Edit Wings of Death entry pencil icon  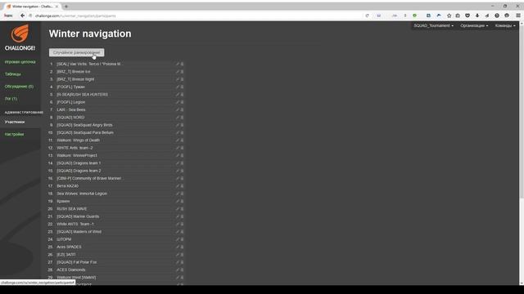178,140
